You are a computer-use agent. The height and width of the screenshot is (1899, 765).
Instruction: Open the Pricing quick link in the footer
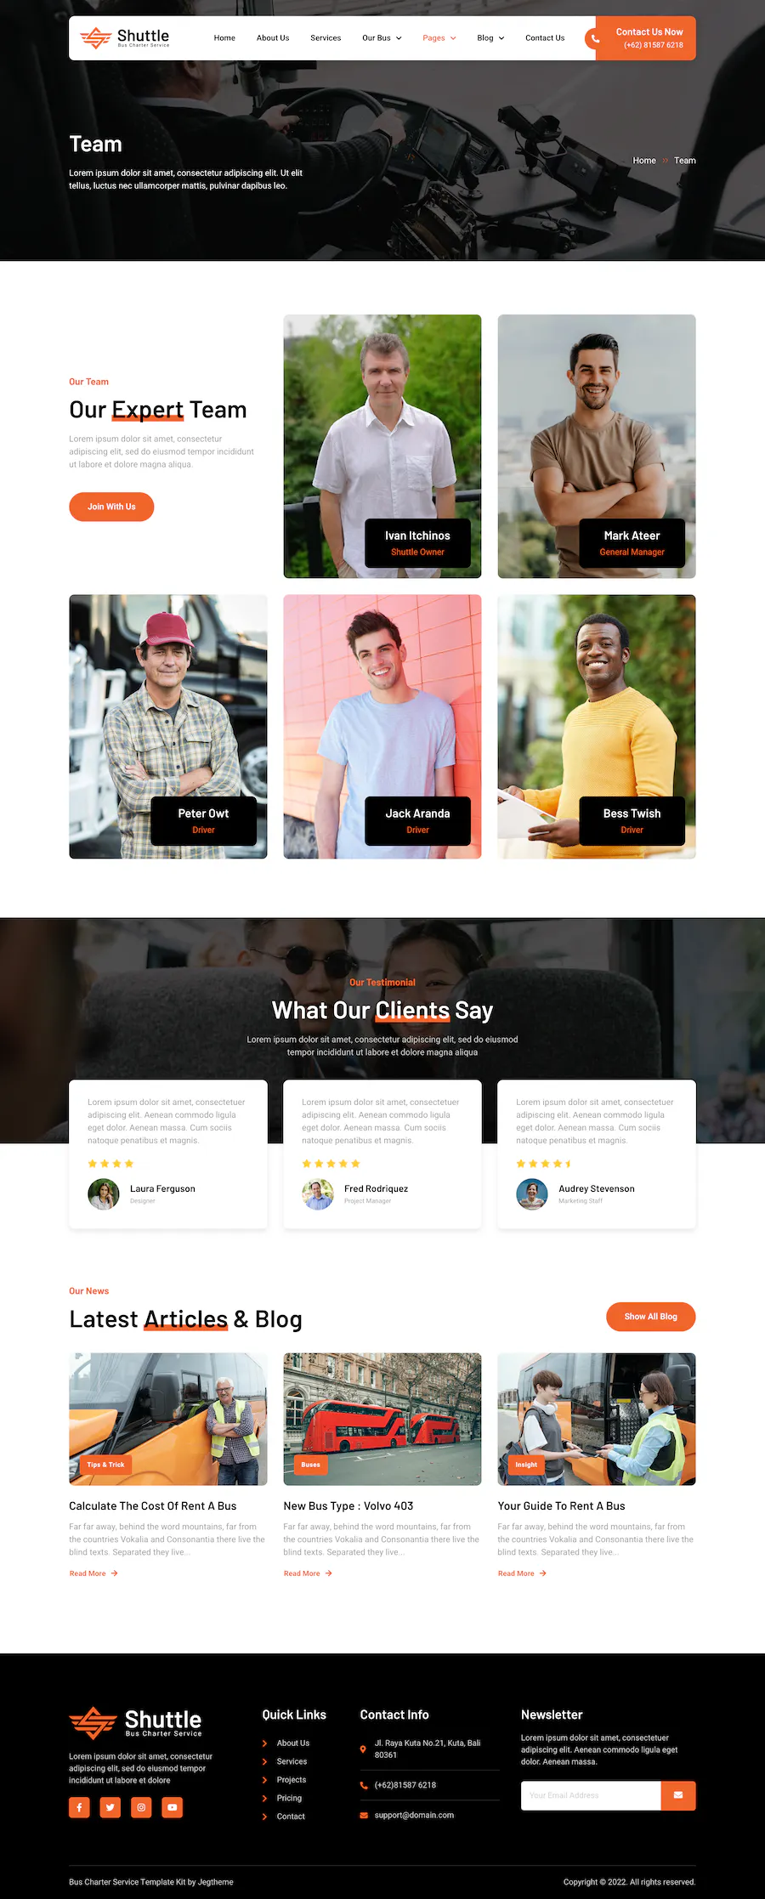(x=289, y=1798)
